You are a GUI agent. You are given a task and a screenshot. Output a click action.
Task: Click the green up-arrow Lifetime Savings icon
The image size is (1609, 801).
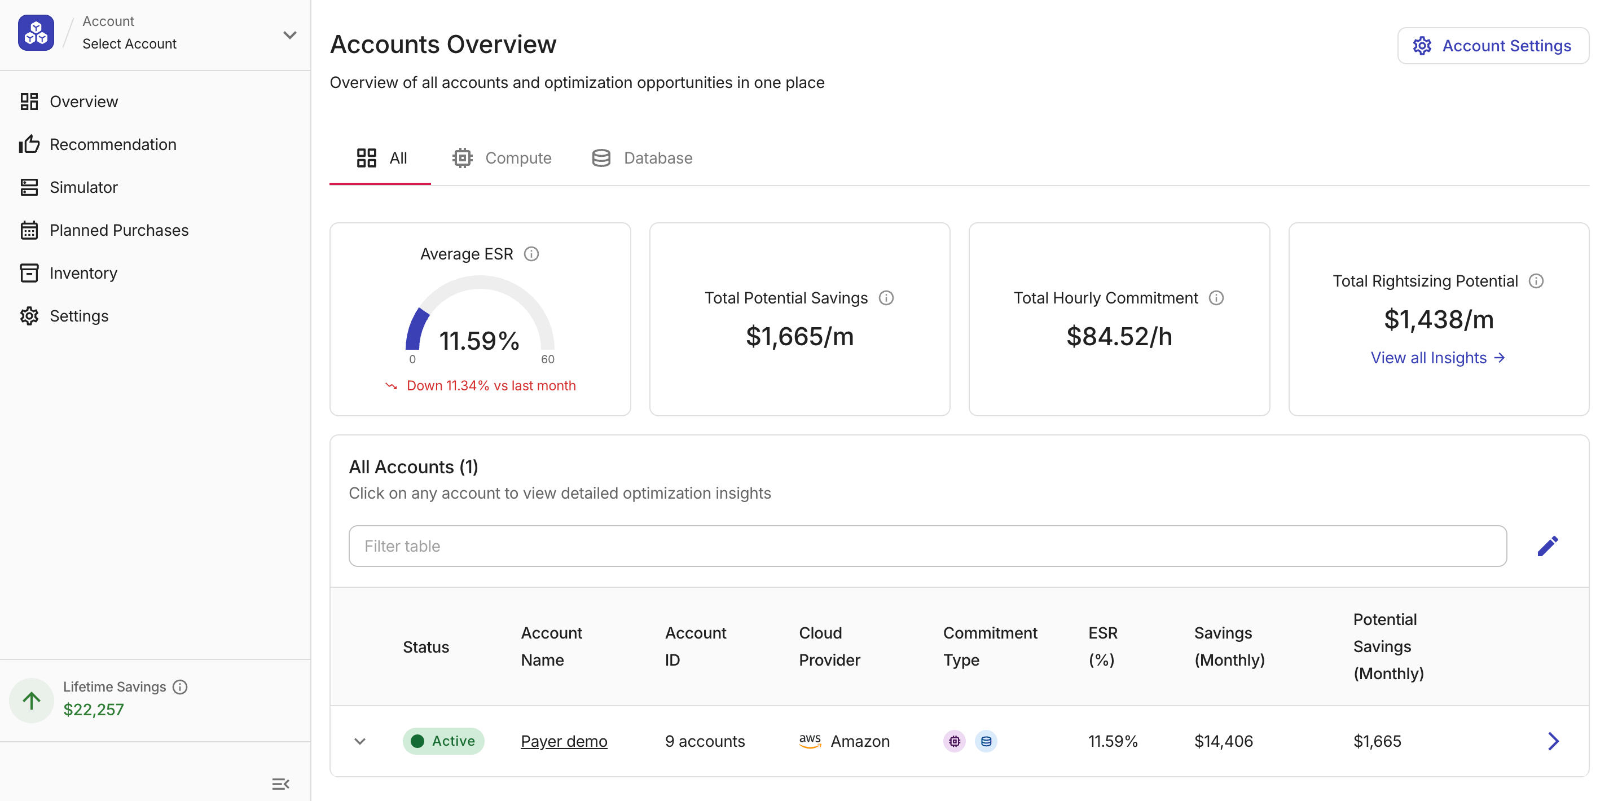pyautogui.click(x=31, y=701)
